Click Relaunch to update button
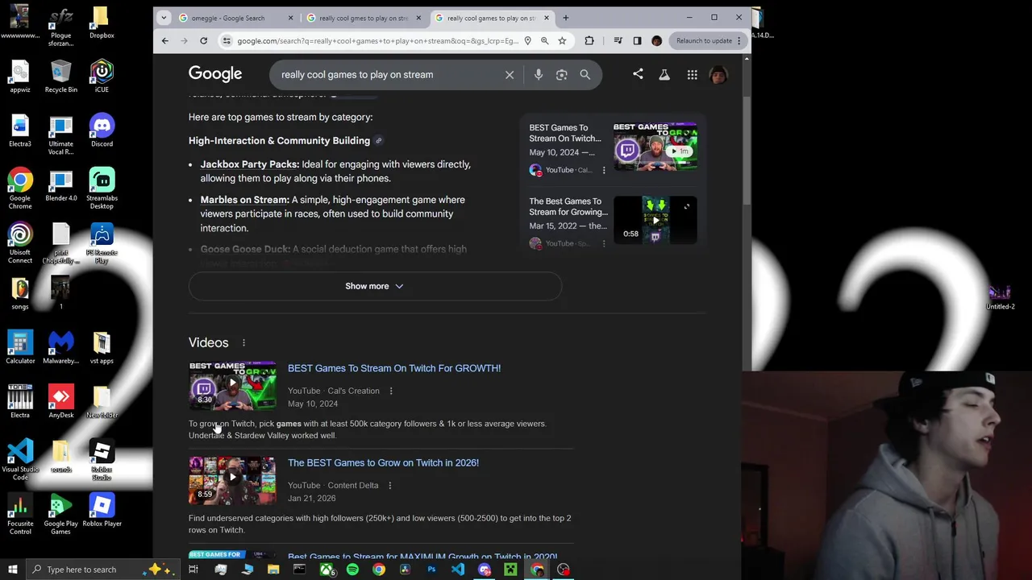The image size is (1032, 580). click(705, 40)
